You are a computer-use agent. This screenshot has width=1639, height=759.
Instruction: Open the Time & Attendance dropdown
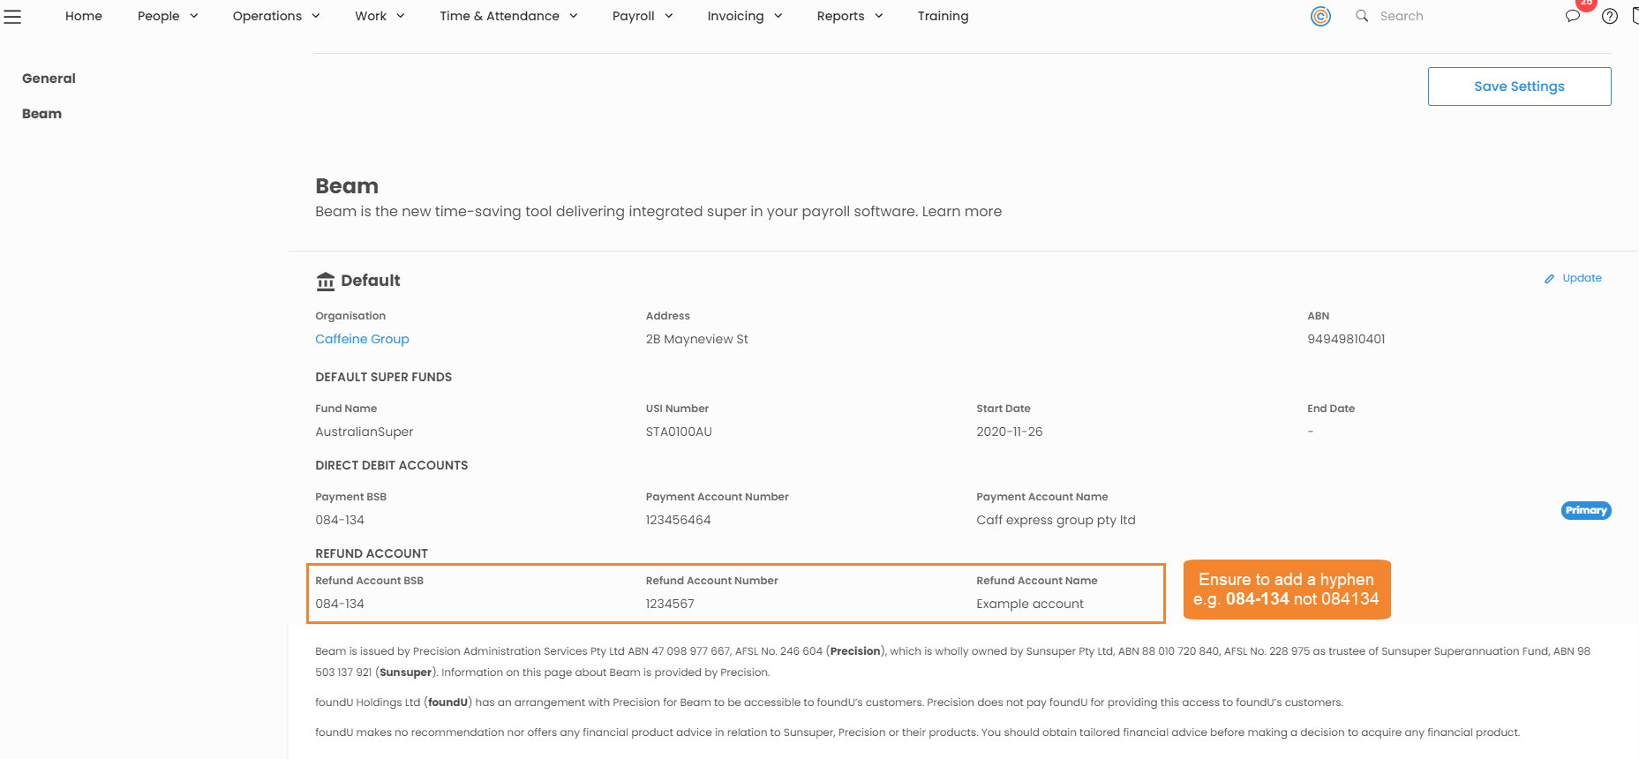point(508,16)
